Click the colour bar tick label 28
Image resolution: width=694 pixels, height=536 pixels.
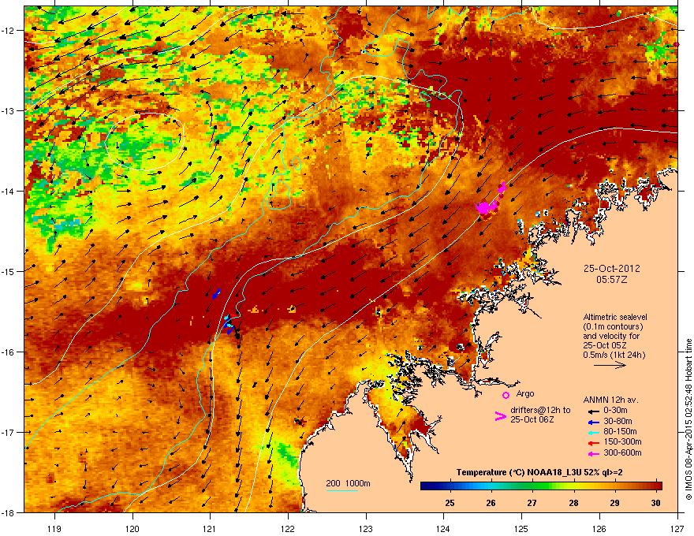(x=573, y=503)
